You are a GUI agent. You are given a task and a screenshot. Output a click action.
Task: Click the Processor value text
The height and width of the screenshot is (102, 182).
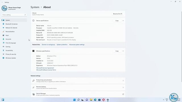(x=63, y=28)
